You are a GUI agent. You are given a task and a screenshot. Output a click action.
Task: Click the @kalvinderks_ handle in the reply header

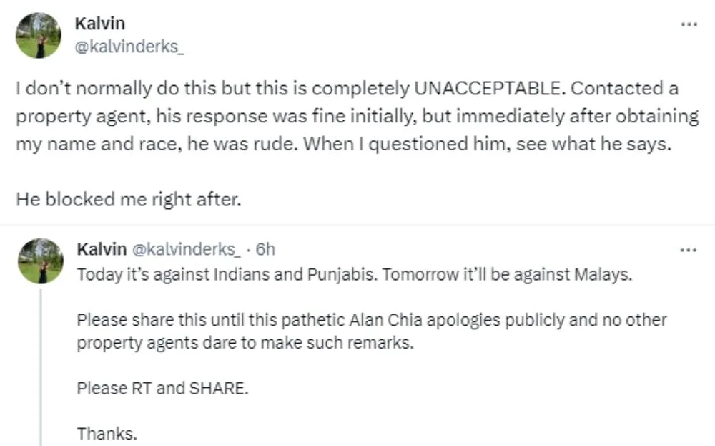[x=185, y=249]
